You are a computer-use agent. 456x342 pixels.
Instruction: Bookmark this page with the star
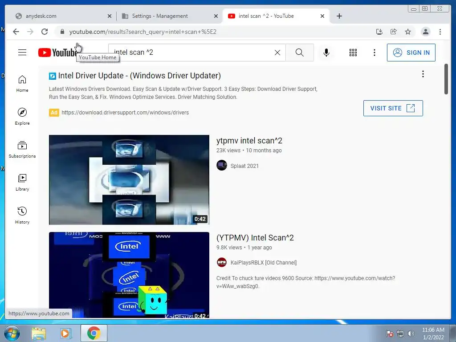tap(408, 32)
